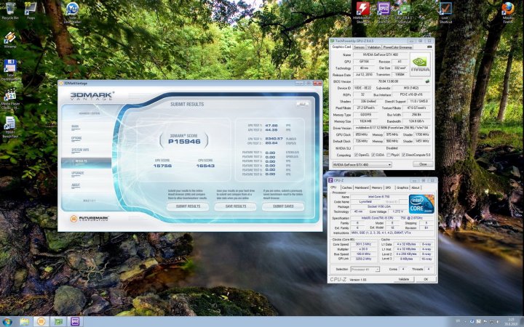
Task: Select System Info in 3DMark sidebar
Action: [x=80, y=150]
